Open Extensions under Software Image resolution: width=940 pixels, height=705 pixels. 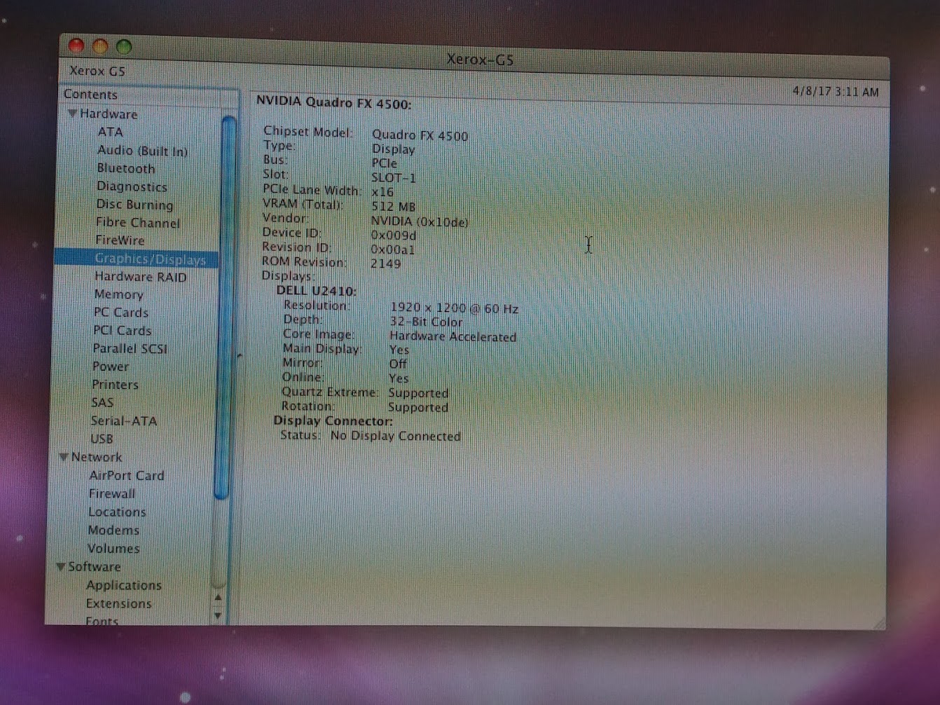[118, 603]
